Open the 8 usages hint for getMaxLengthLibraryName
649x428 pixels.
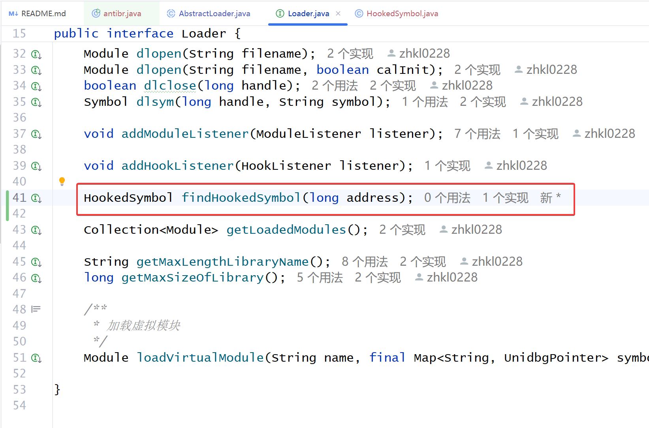coord(365,262)
